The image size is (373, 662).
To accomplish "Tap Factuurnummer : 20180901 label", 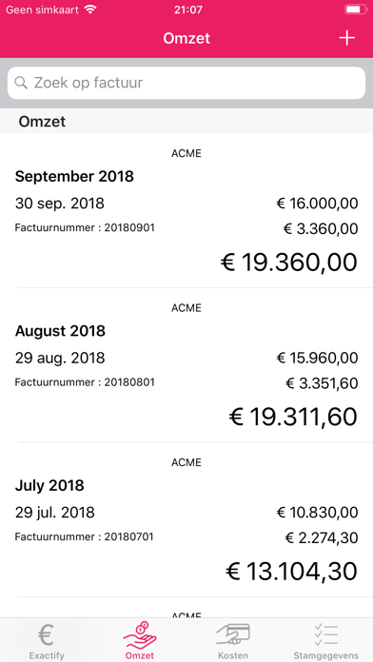I will 85,228.
